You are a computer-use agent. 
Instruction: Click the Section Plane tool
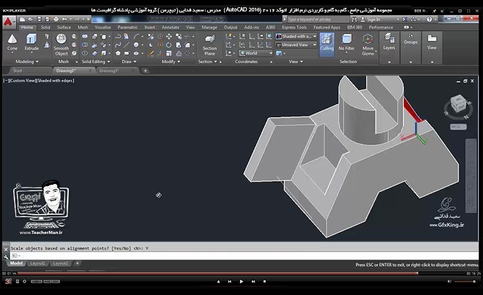[210, 45]
